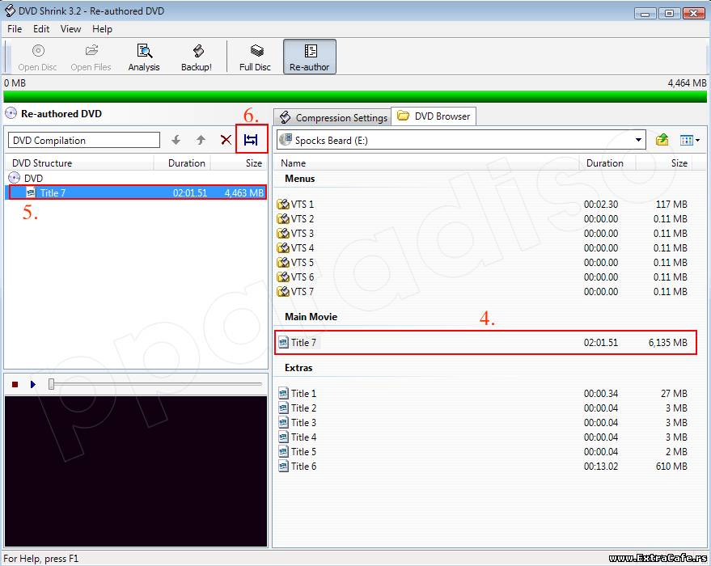Click the left panel Size column header
This screenshot has width=711, height=566.
[x=239, y=163]
